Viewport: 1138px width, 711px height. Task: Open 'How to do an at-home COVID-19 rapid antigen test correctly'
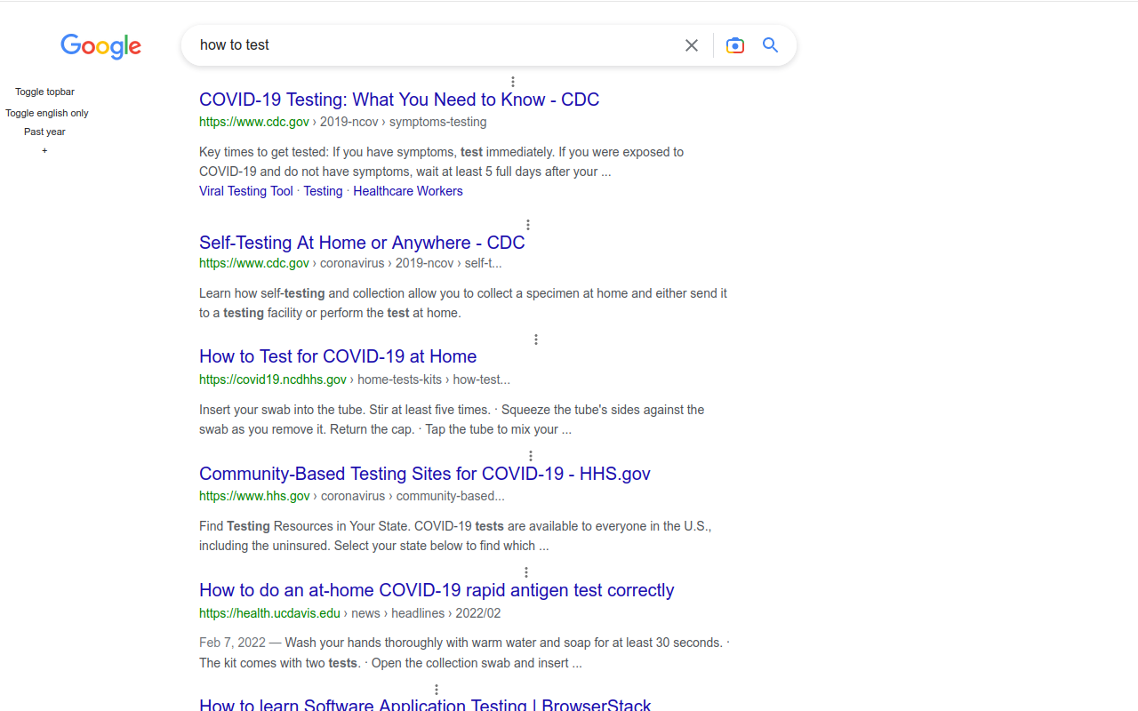tap(437, 590)
